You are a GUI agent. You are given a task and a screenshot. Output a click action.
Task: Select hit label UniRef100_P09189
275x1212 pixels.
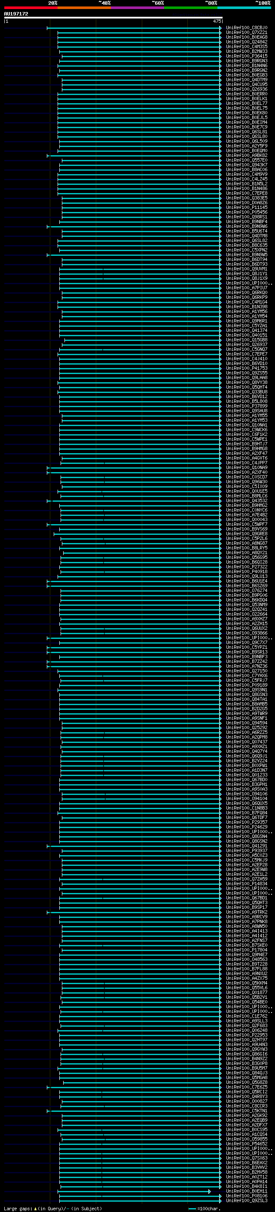tap(246, 685)
